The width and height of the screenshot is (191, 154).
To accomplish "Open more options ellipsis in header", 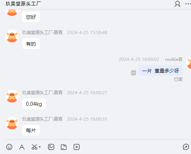I will (188, 4).
